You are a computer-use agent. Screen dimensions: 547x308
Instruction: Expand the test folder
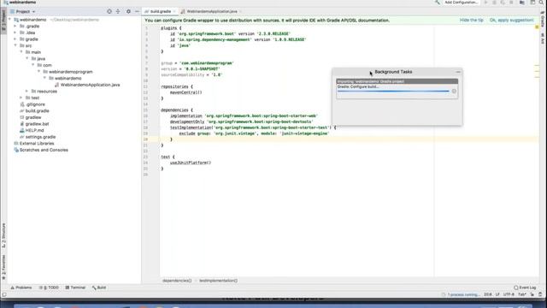(21, 98)
